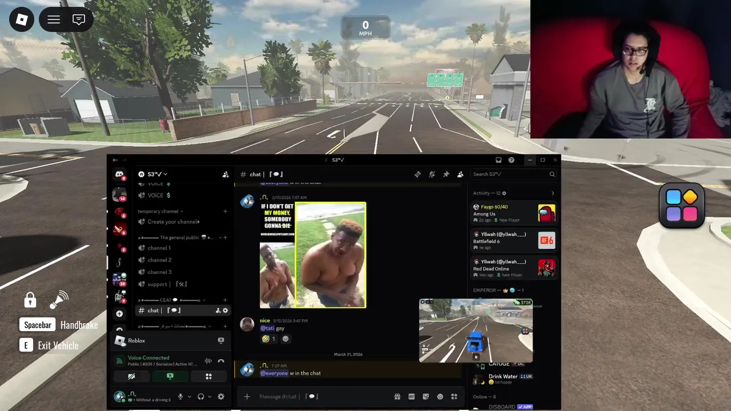Toggle the vehicle lock icon
This screenshot has height=411, width=731.
pos(30,300)
